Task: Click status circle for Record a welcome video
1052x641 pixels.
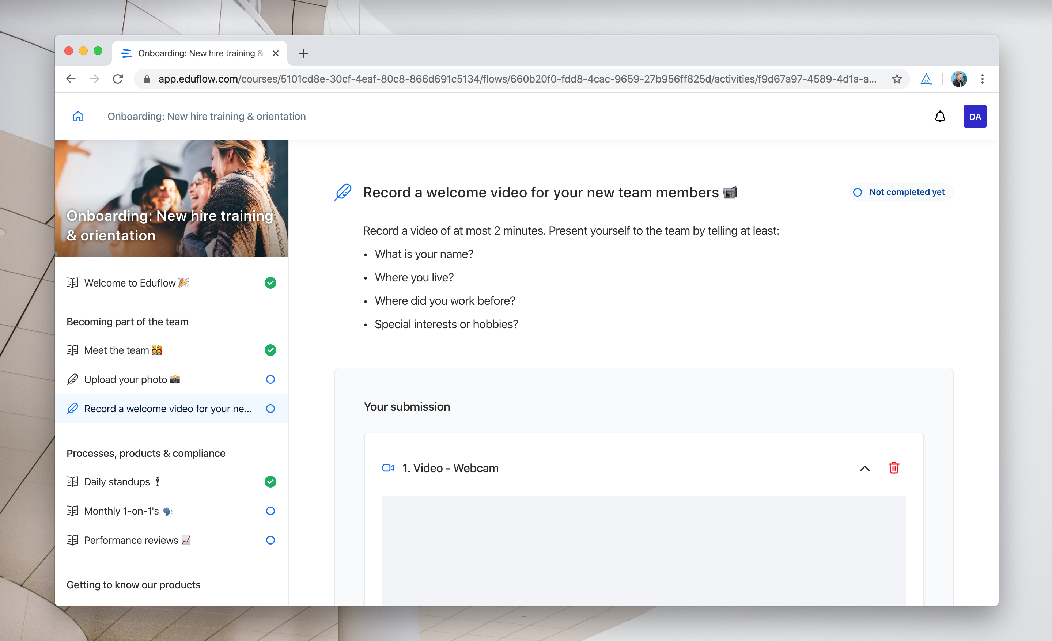Action: click(270, 409)
